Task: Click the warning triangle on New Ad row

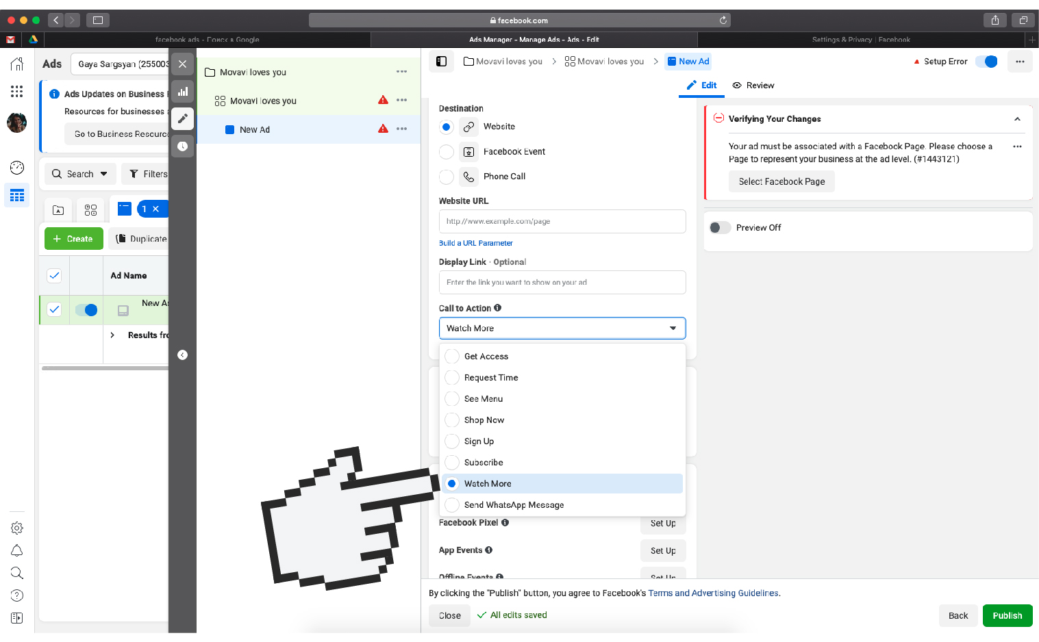Action: click(383, 129)
